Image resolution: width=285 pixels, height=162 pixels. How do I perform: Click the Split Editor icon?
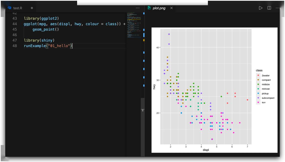pos(269,8)
